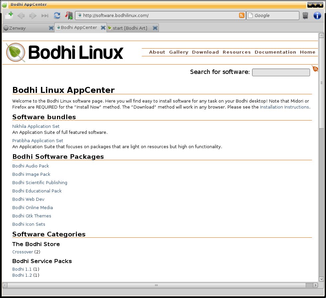The image size is (326, 298).
Task: Open the blue info icon menu
Action: [317, 15]
